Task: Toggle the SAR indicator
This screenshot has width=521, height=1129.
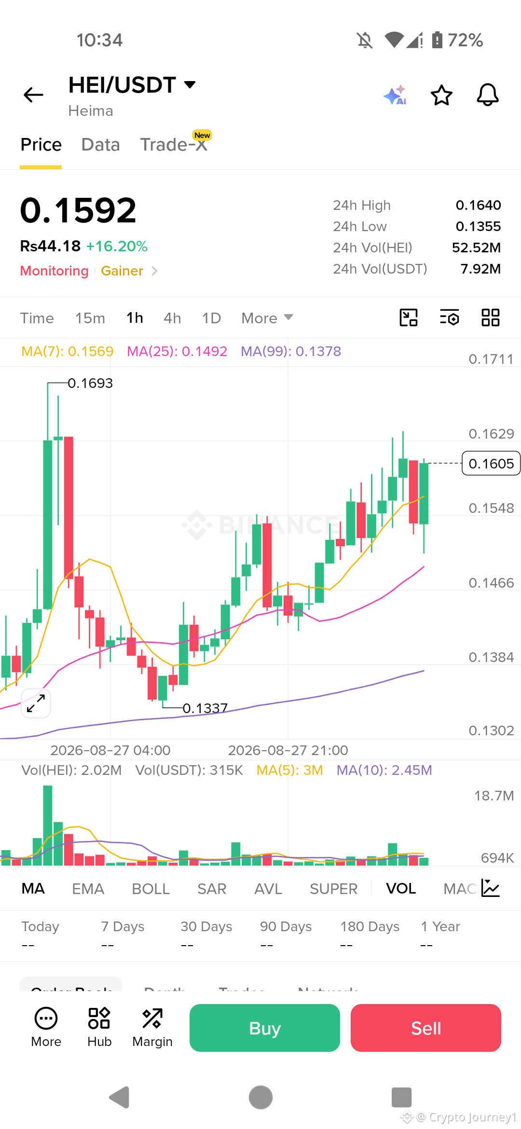Action: [x=212, y=888]
